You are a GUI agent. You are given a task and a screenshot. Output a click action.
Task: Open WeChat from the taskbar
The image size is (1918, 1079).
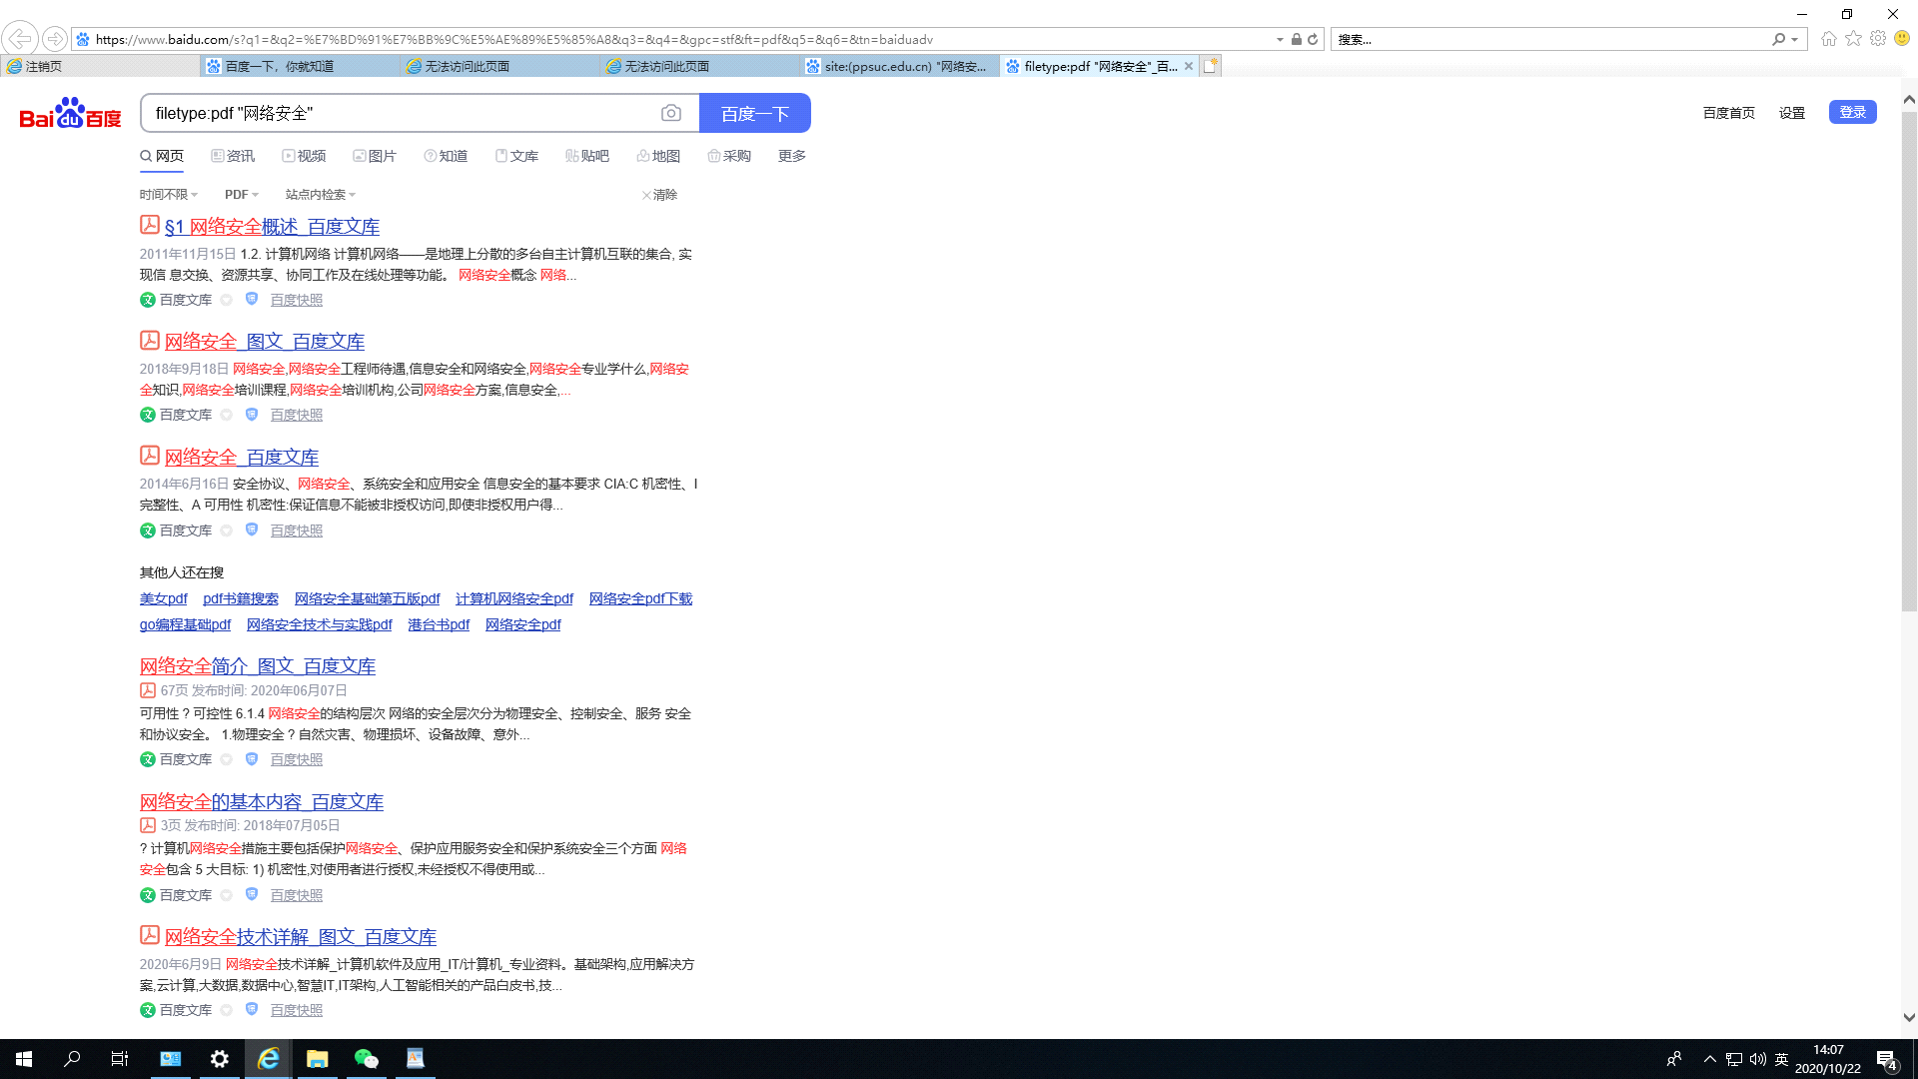tap(366, 1059)
